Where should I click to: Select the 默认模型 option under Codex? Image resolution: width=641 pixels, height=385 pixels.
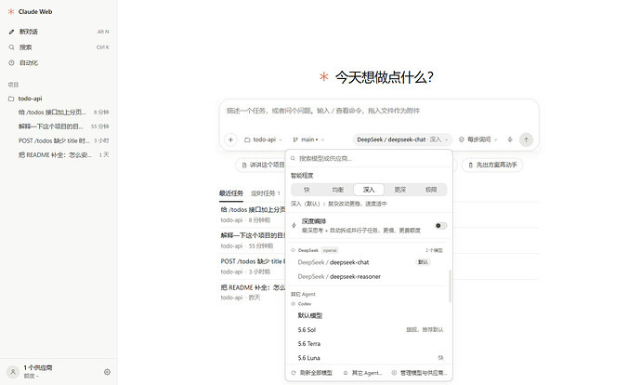pos(367,315)
